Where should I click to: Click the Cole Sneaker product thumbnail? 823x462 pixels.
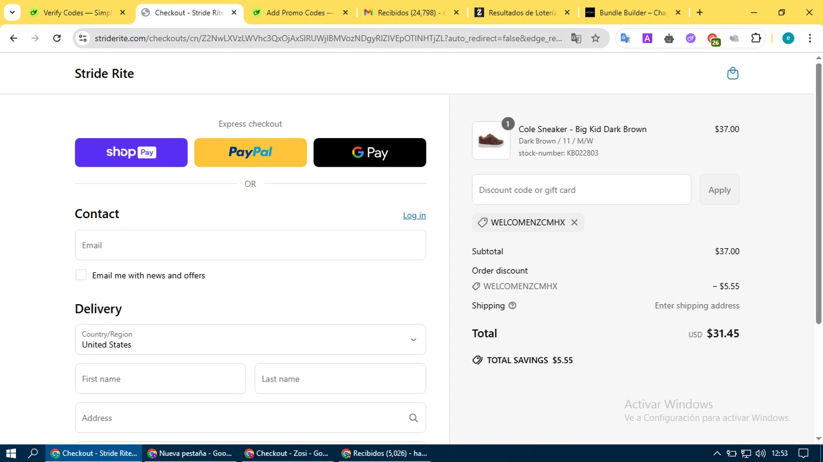(x=491, y=141)
